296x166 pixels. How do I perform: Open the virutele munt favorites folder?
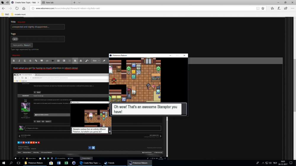point(18,14)
